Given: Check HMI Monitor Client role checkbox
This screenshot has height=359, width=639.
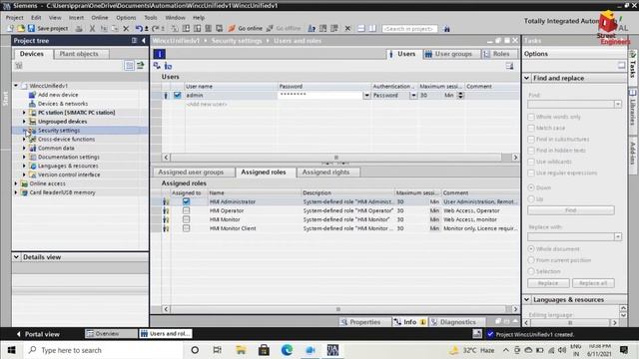Looking at the screenshot, I should [x=186, y=228].
